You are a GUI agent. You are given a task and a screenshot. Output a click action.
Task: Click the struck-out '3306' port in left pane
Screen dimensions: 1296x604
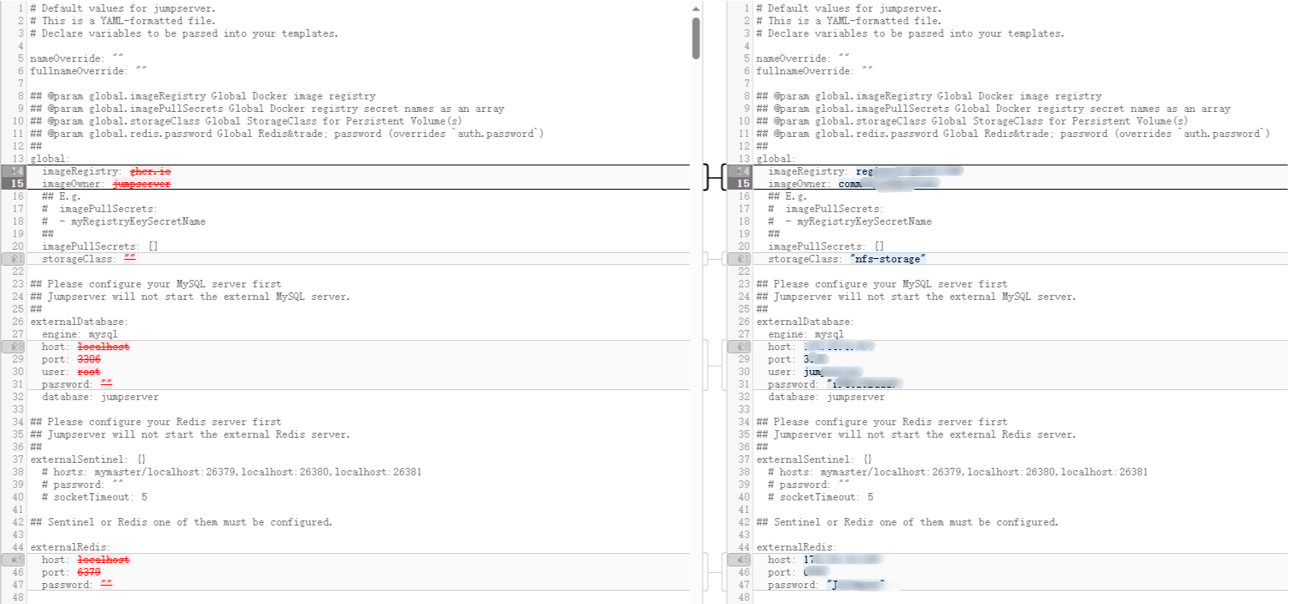click(x=89, y=359)
